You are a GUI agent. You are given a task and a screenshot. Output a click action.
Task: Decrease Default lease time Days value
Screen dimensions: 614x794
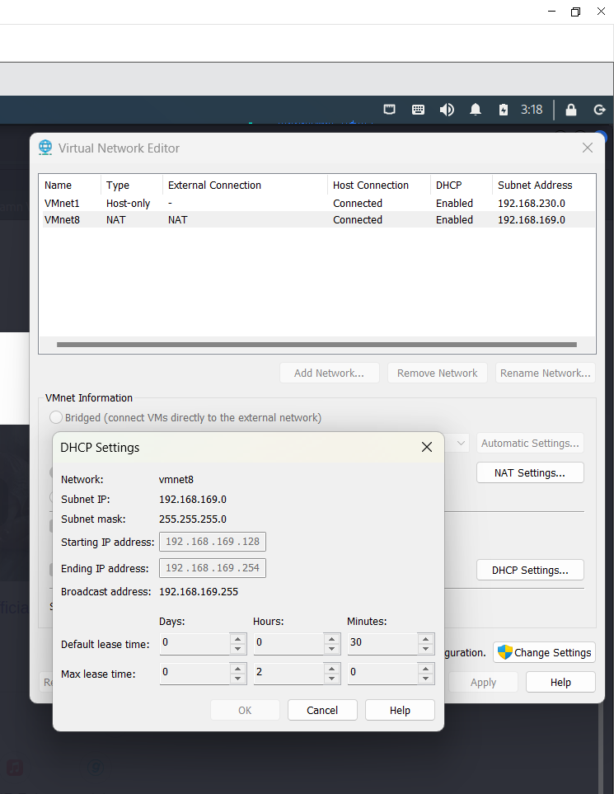click(x=238, y=649)
